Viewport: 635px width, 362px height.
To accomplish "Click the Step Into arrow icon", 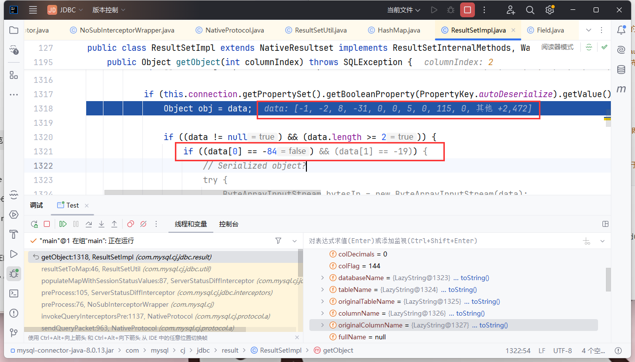I will pos(101,224).
